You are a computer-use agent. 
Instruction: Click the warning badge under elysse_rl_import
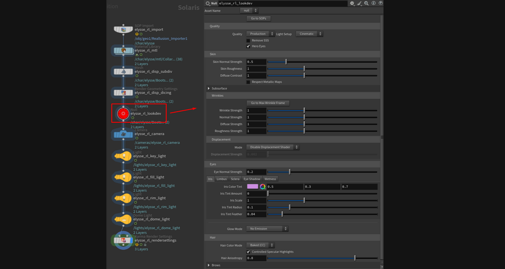coord(137,34)
